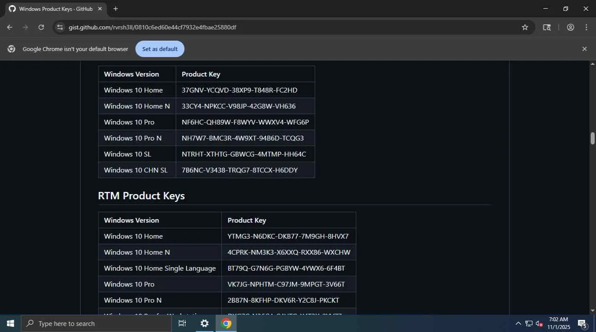This screenshot has height=332, width=596.
Task: Click the muted volume tray icon
Action: (539, 323)
